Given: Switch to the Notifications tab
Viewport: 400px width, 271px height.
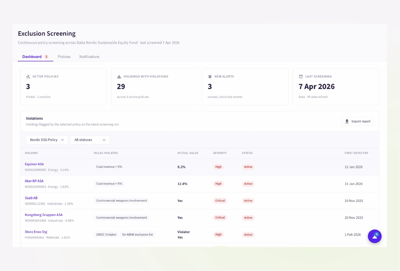Looking at the screenshot, I should tap(89, 57).
